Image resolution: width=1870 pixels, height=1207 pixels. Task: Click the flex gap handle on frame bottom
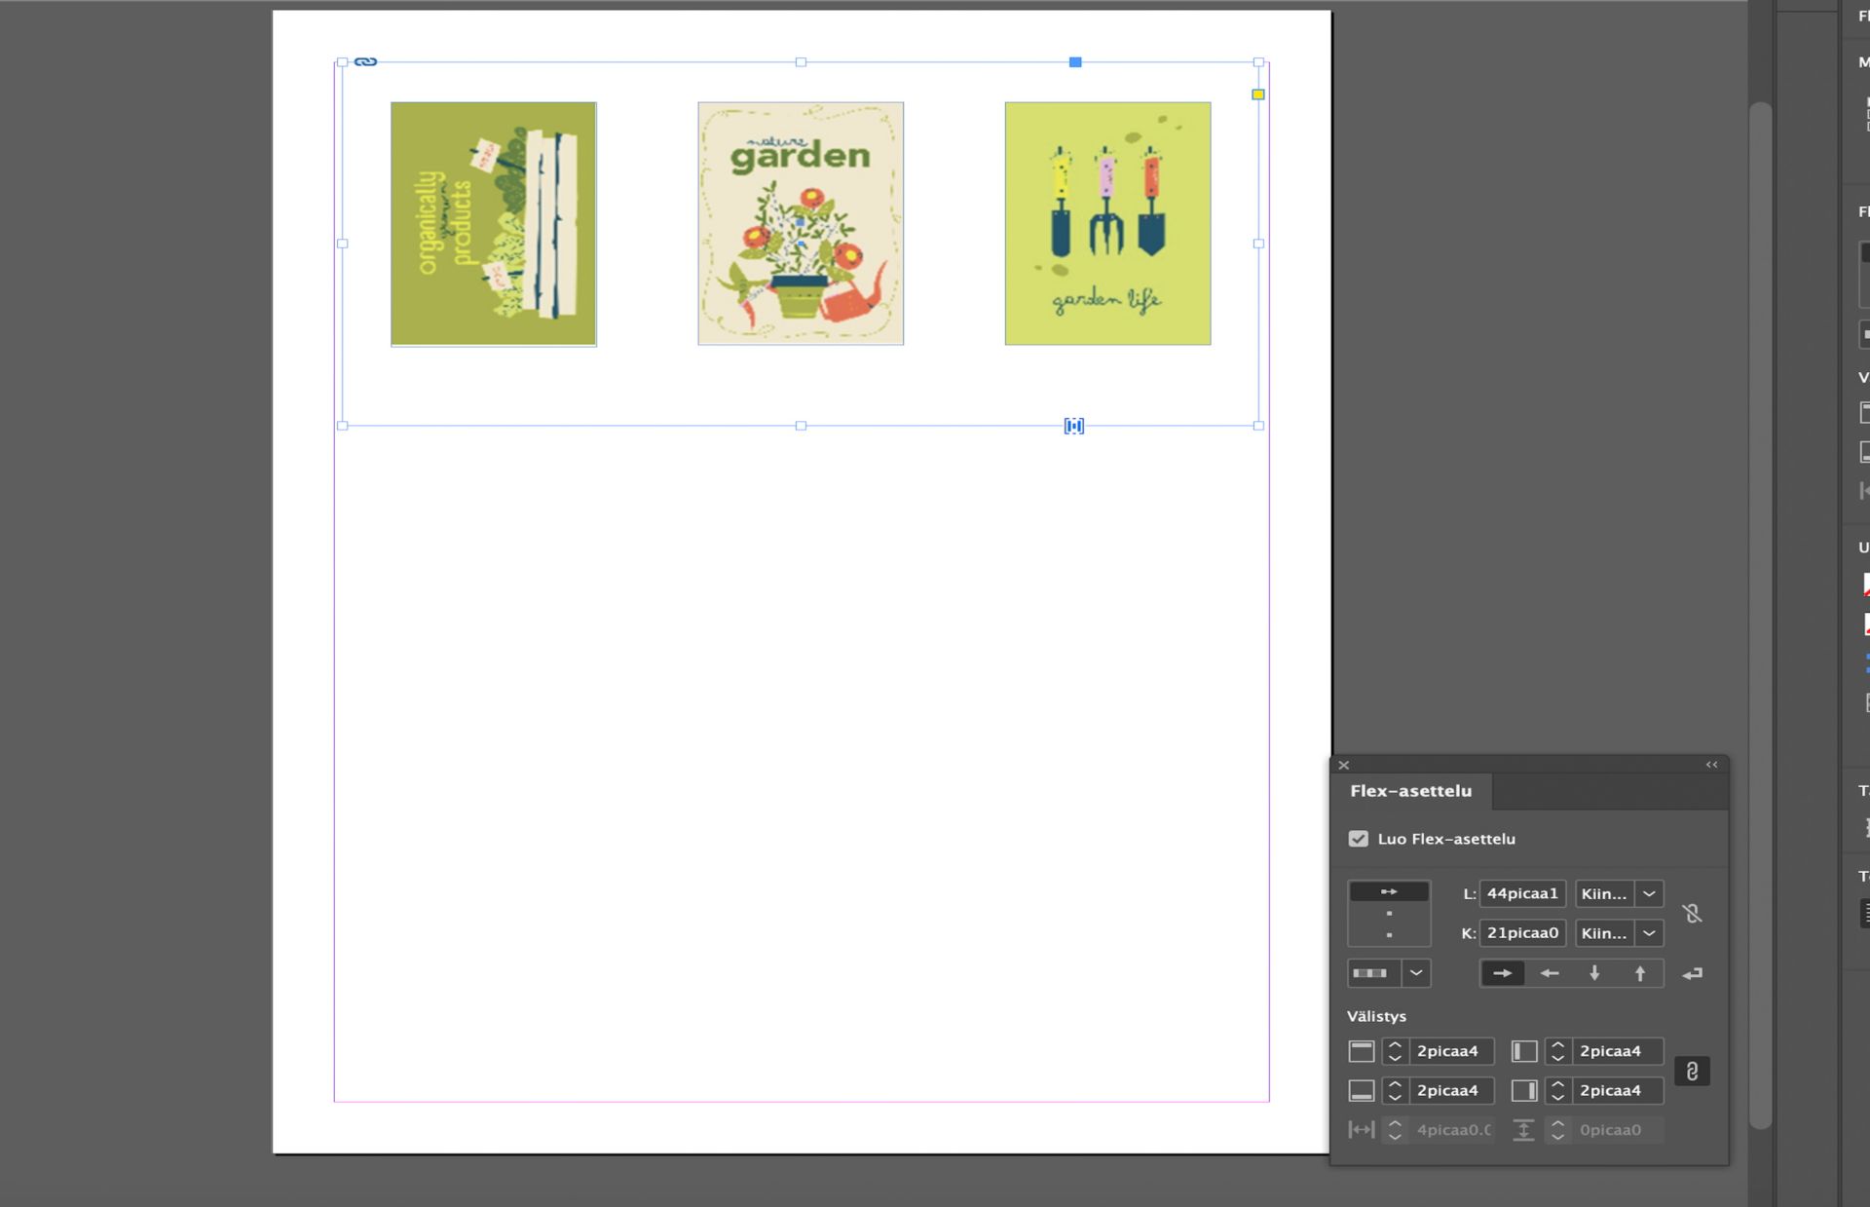pyautogui.click(x=1073, y=426)
